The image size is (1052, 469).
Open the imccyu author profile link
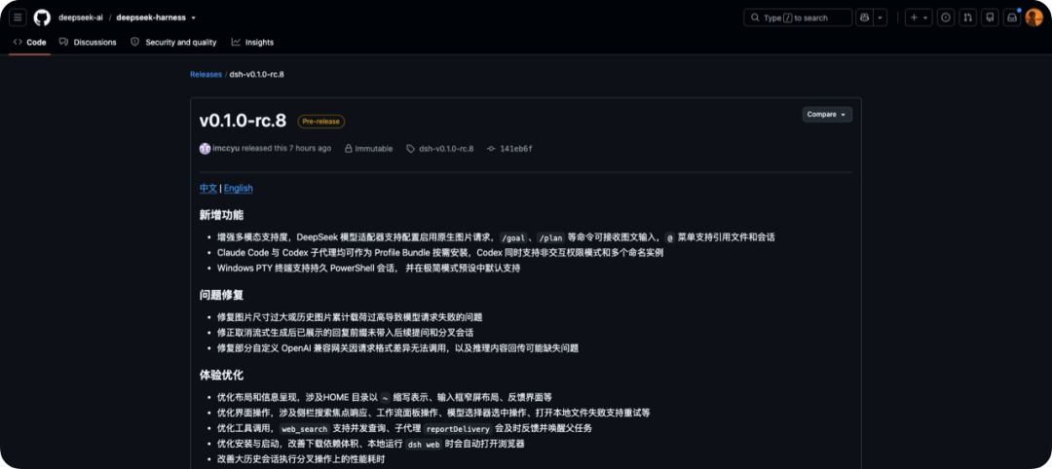pos(226,149)
